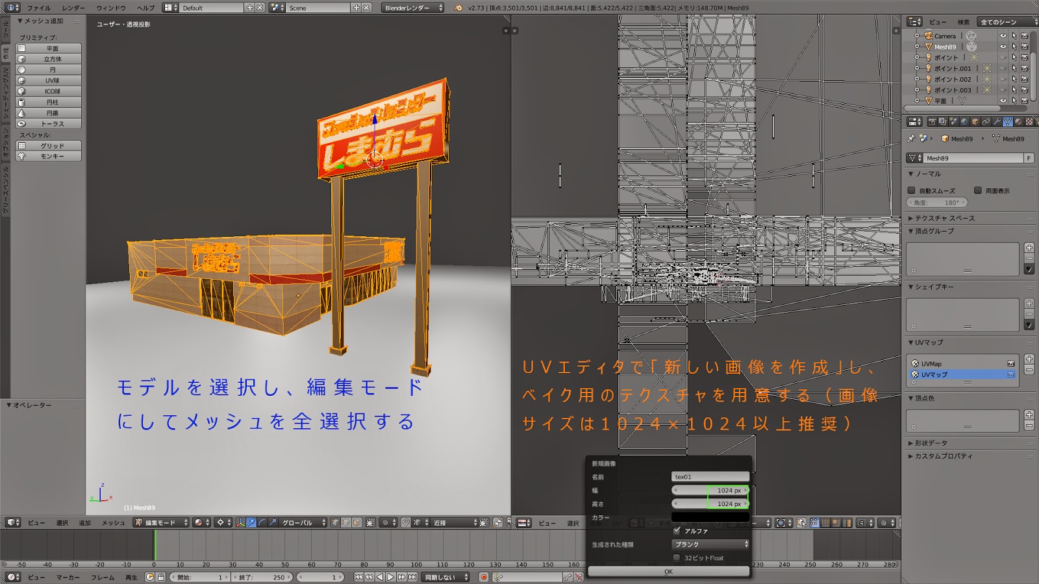The width and height of the screenshot is (1039, 584).
Task: Open the ヘルプ menu
Action: [x=146, y=8]
